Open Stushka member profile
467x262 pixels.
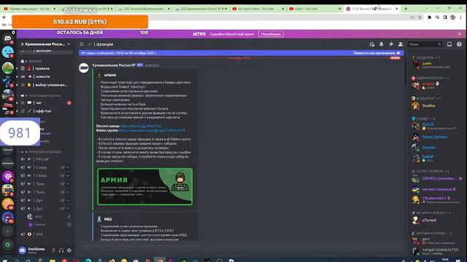(436, 106)
